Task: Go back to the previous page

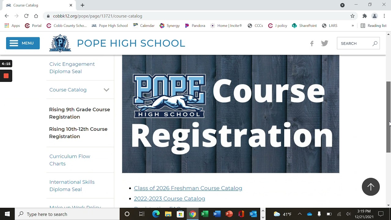Action: [x=7, y=16]
